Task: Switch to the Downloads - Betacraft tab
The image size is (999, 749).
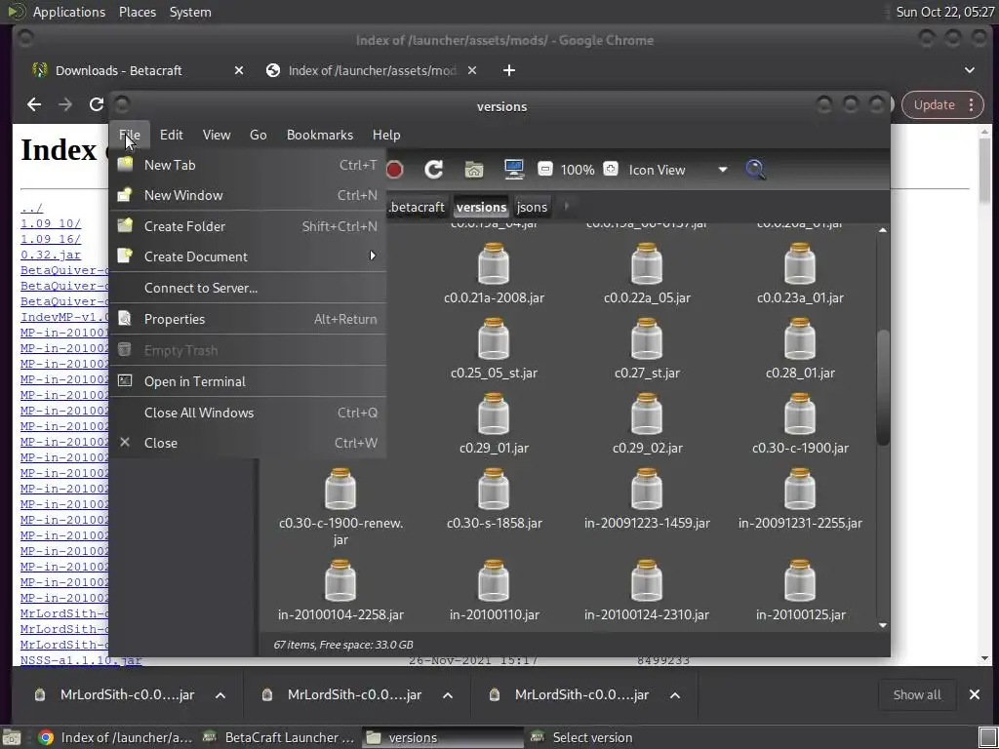Action: click(x=119, y=70)
